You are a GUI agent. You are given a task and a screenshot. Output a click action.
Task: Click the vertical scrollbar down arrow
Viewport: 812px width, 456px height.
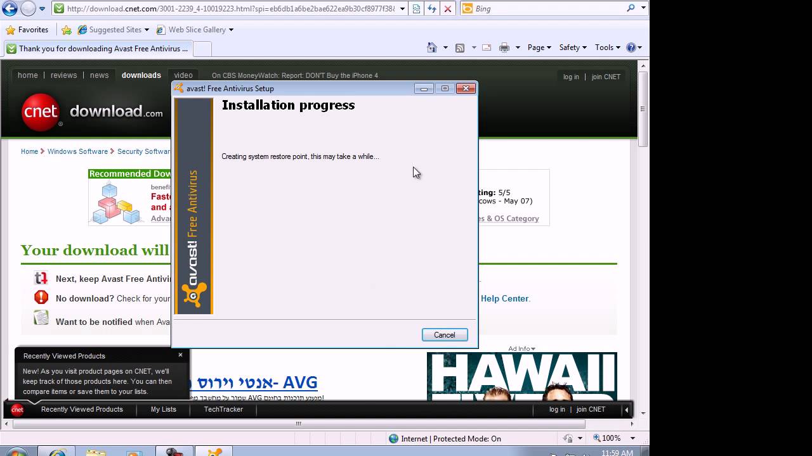click(x=643, y=413)
